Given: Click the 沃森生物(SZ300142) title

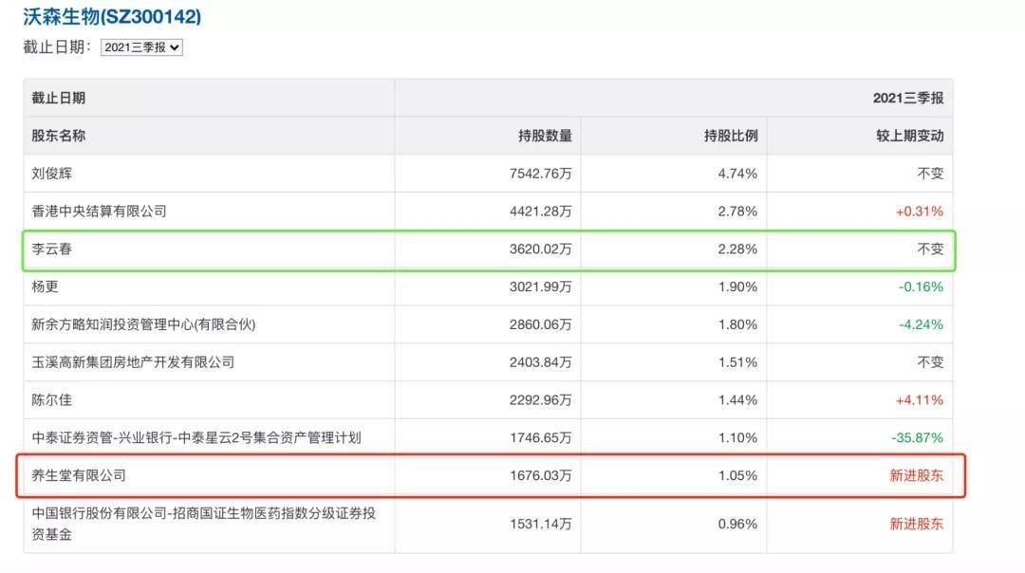Looking at the screenshot, I should pyautogui.click(x=112, y=16).
